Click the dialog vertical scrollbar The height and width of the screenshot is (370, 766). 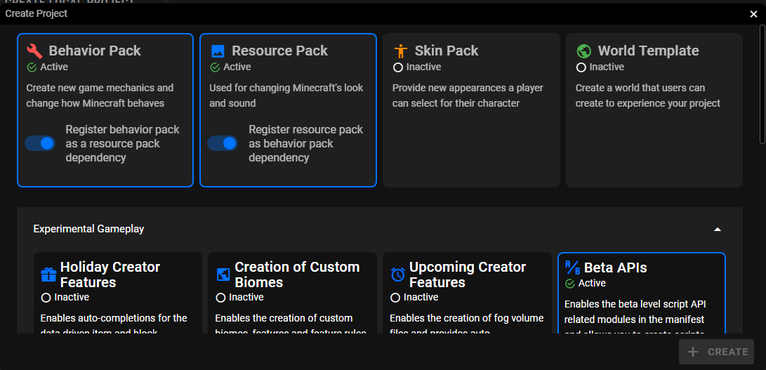[x=762, y=84]
